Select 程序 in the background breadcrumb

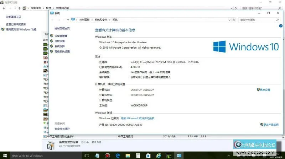[48, 8]
